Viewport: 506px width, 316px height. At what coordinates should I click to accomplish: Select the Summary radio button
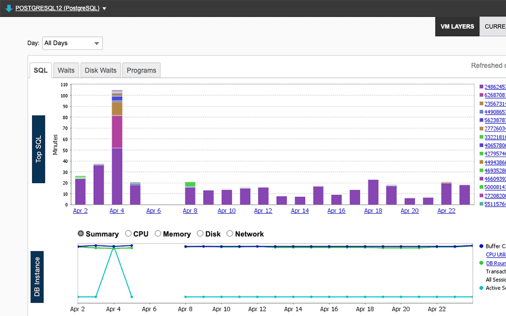[x=81, y=234]
